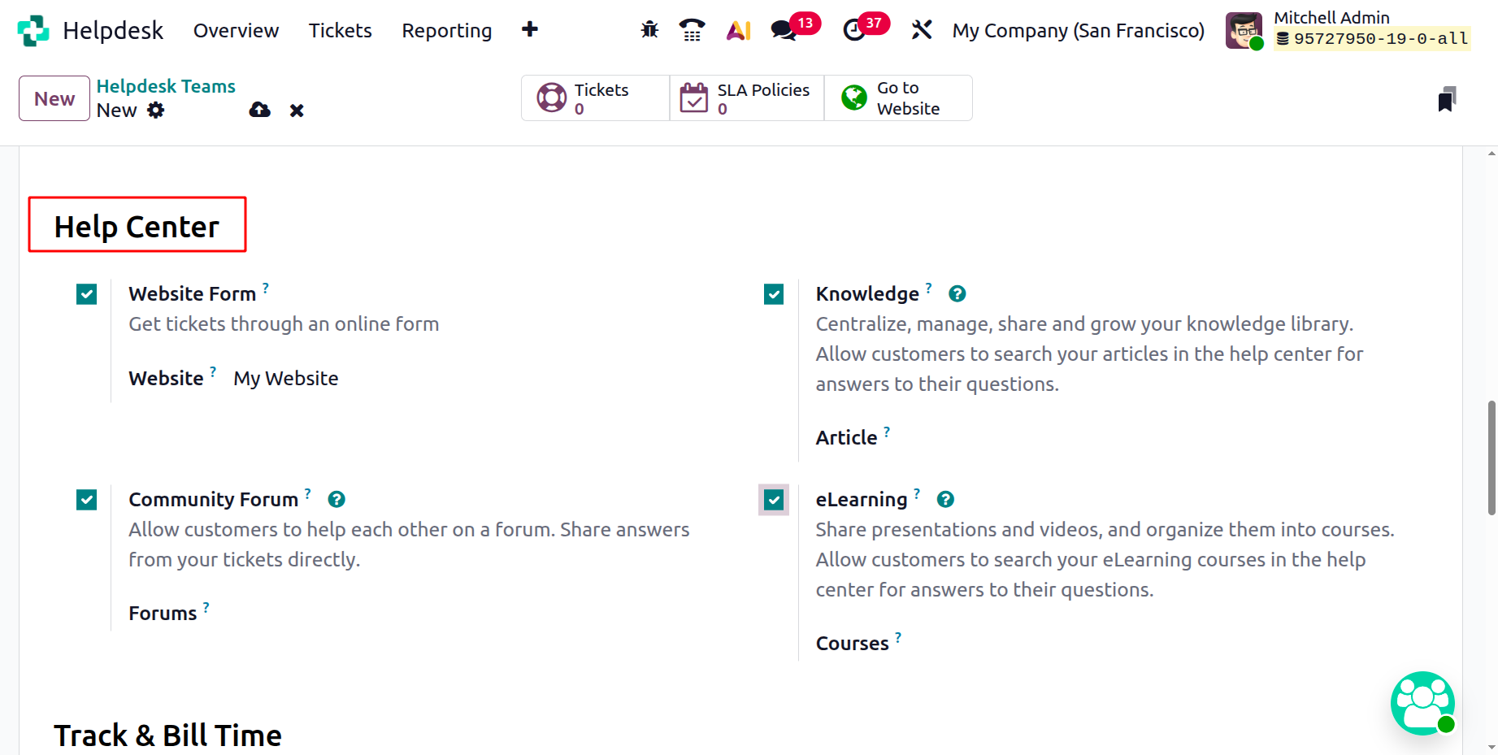Click the New button

pos(54,98)
